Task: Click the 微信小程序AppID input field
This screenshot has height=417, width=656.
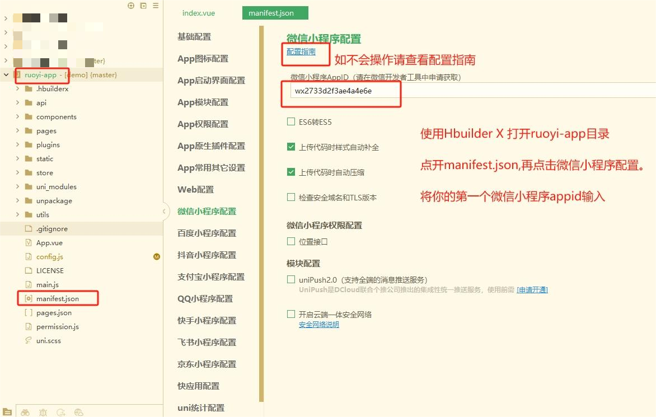Action: click(470, 91)
